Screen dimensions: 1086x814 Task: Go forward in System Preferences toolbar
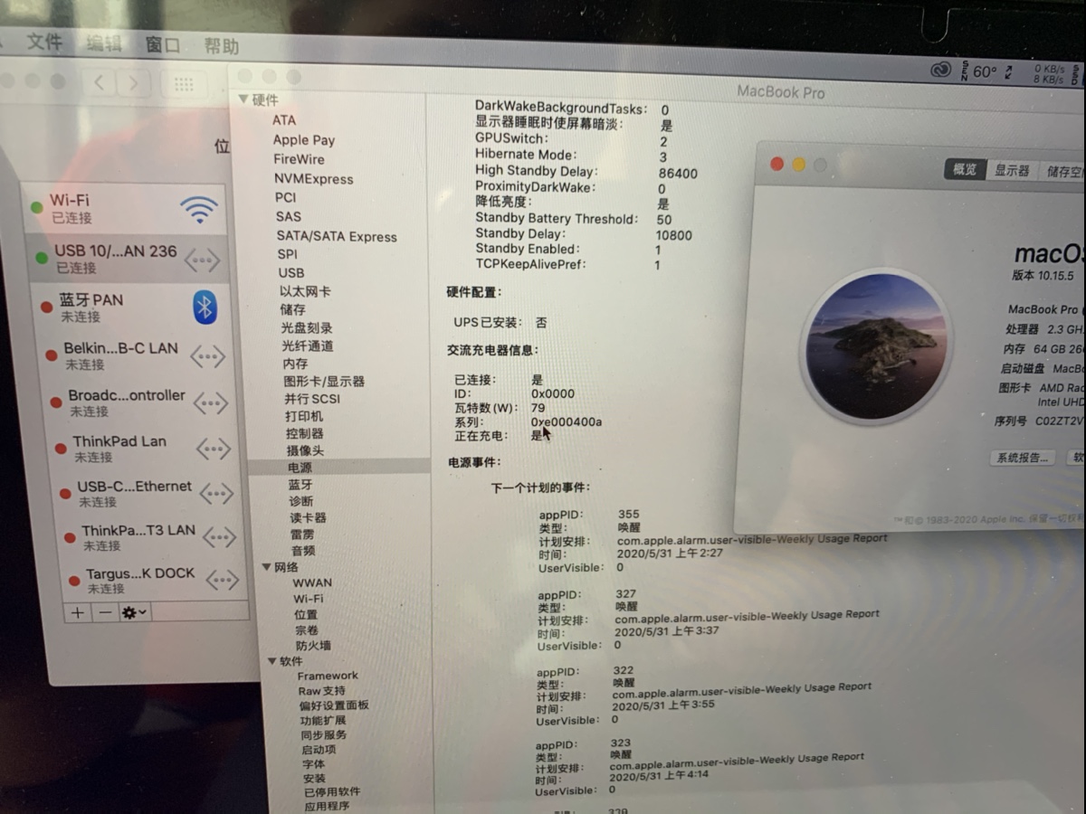point(134,83)
